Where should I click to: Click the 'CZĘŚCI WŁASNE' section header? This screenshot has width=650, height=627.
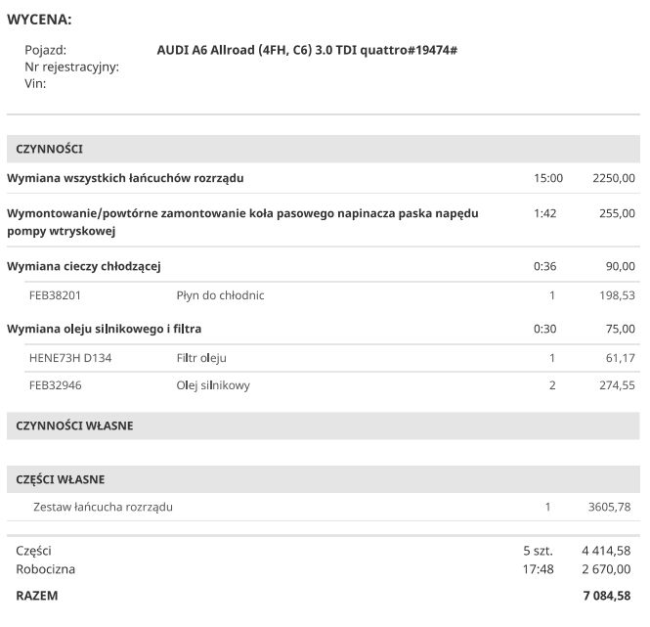(324, 479)
